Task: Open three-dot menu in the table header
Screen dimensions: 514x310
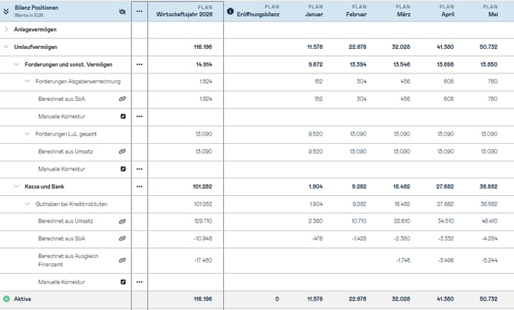Action: pos(139,11)
